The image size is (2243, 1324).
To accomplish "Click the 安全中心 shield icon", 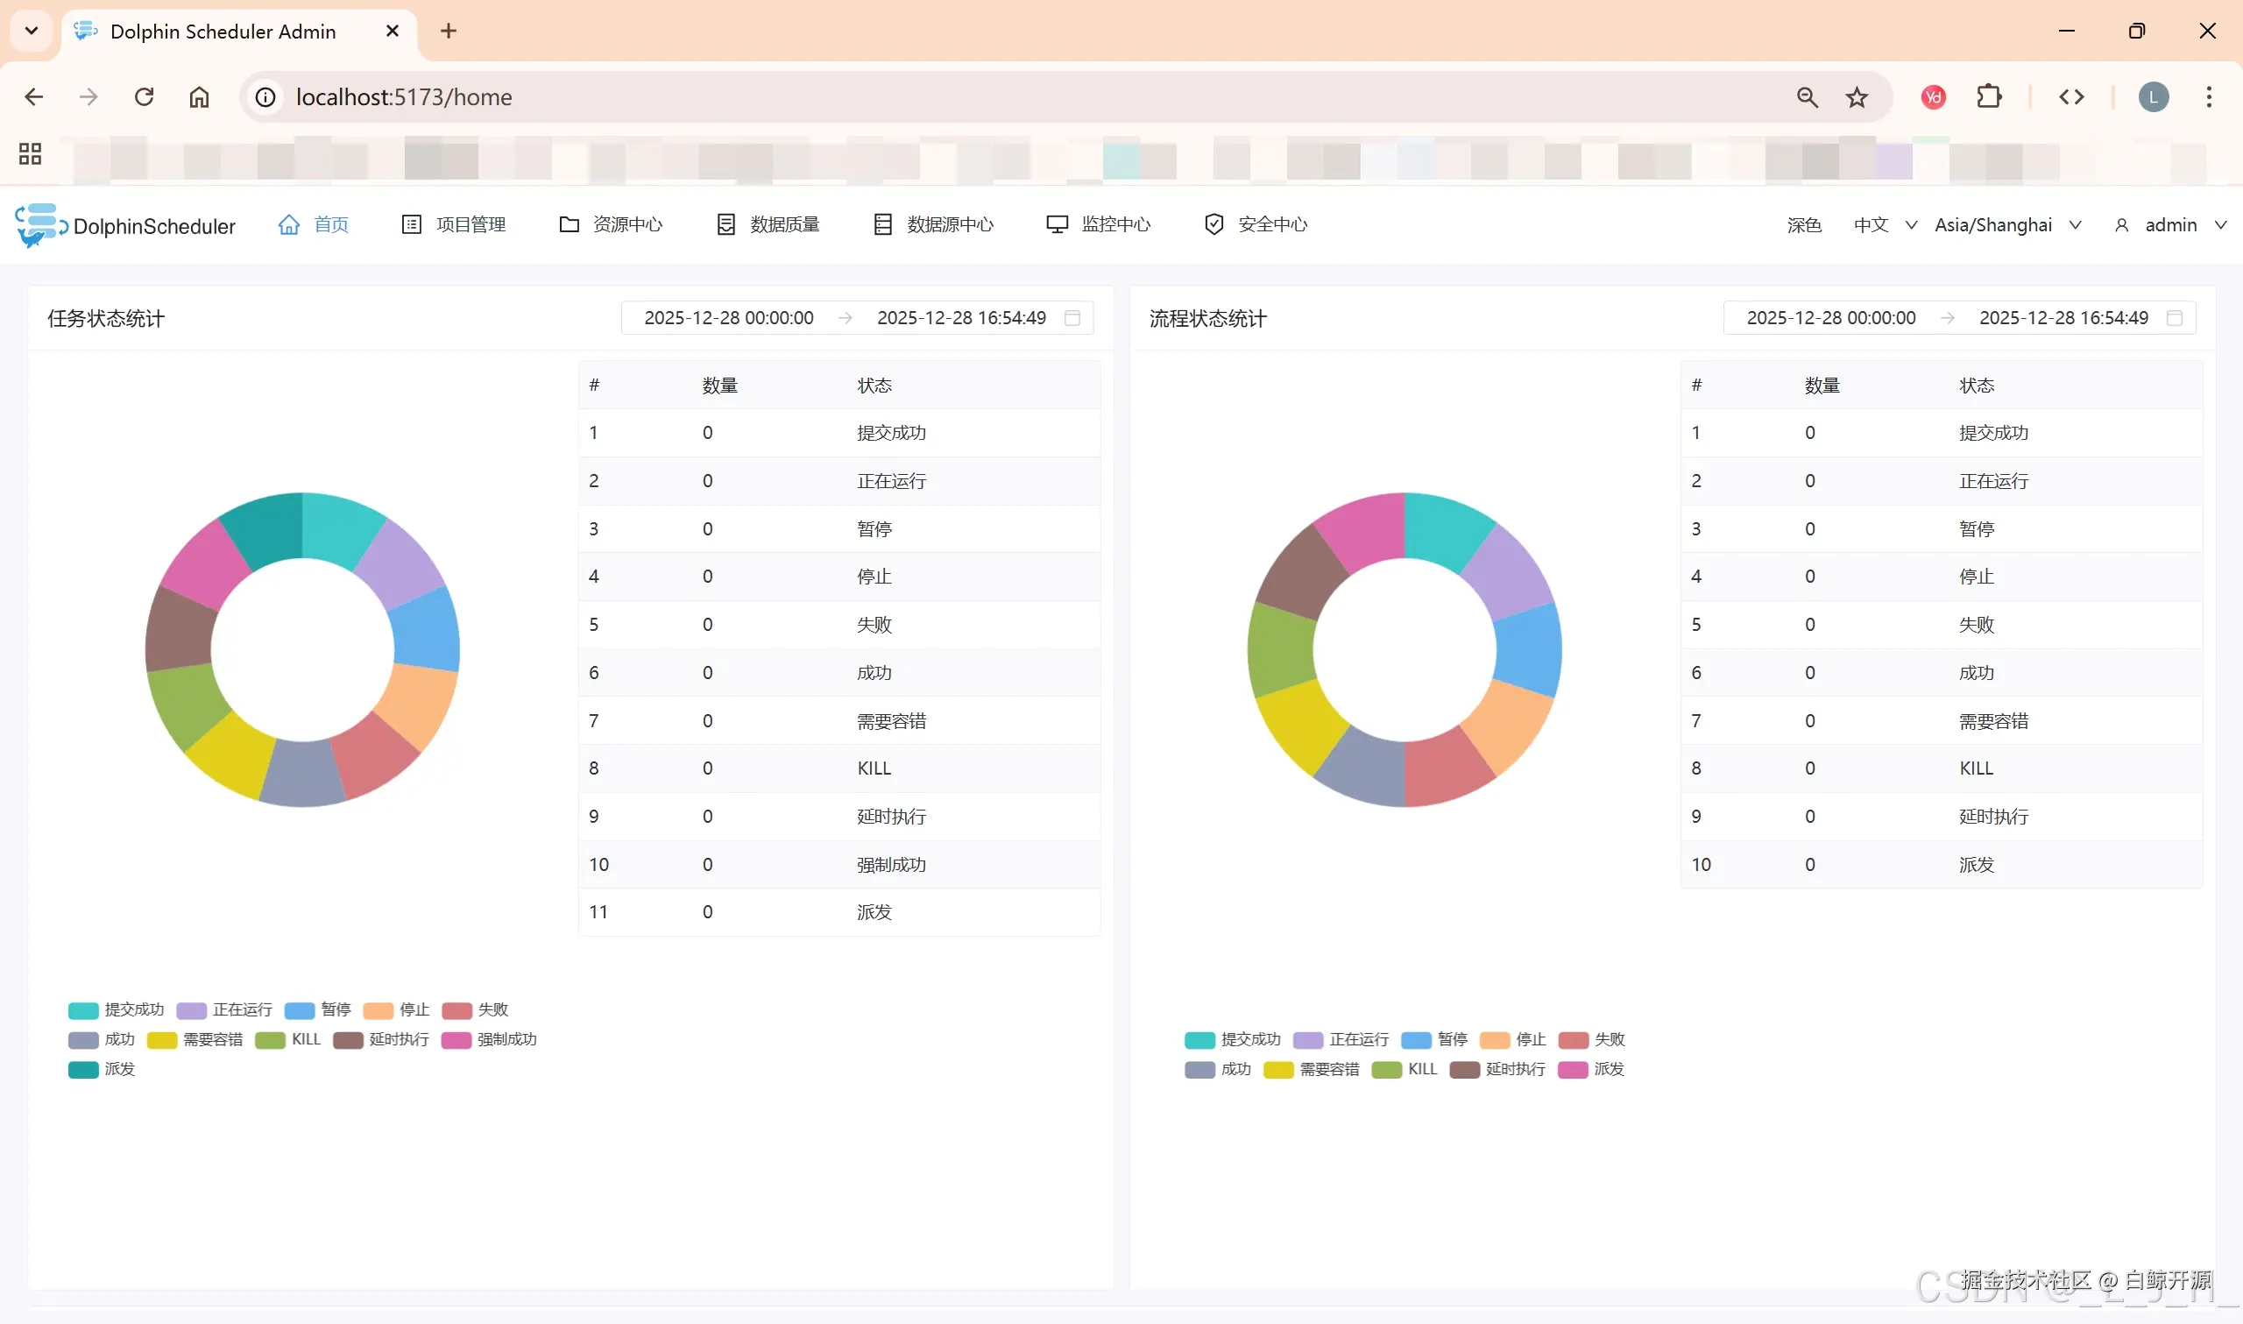I will coord(1213,225).
